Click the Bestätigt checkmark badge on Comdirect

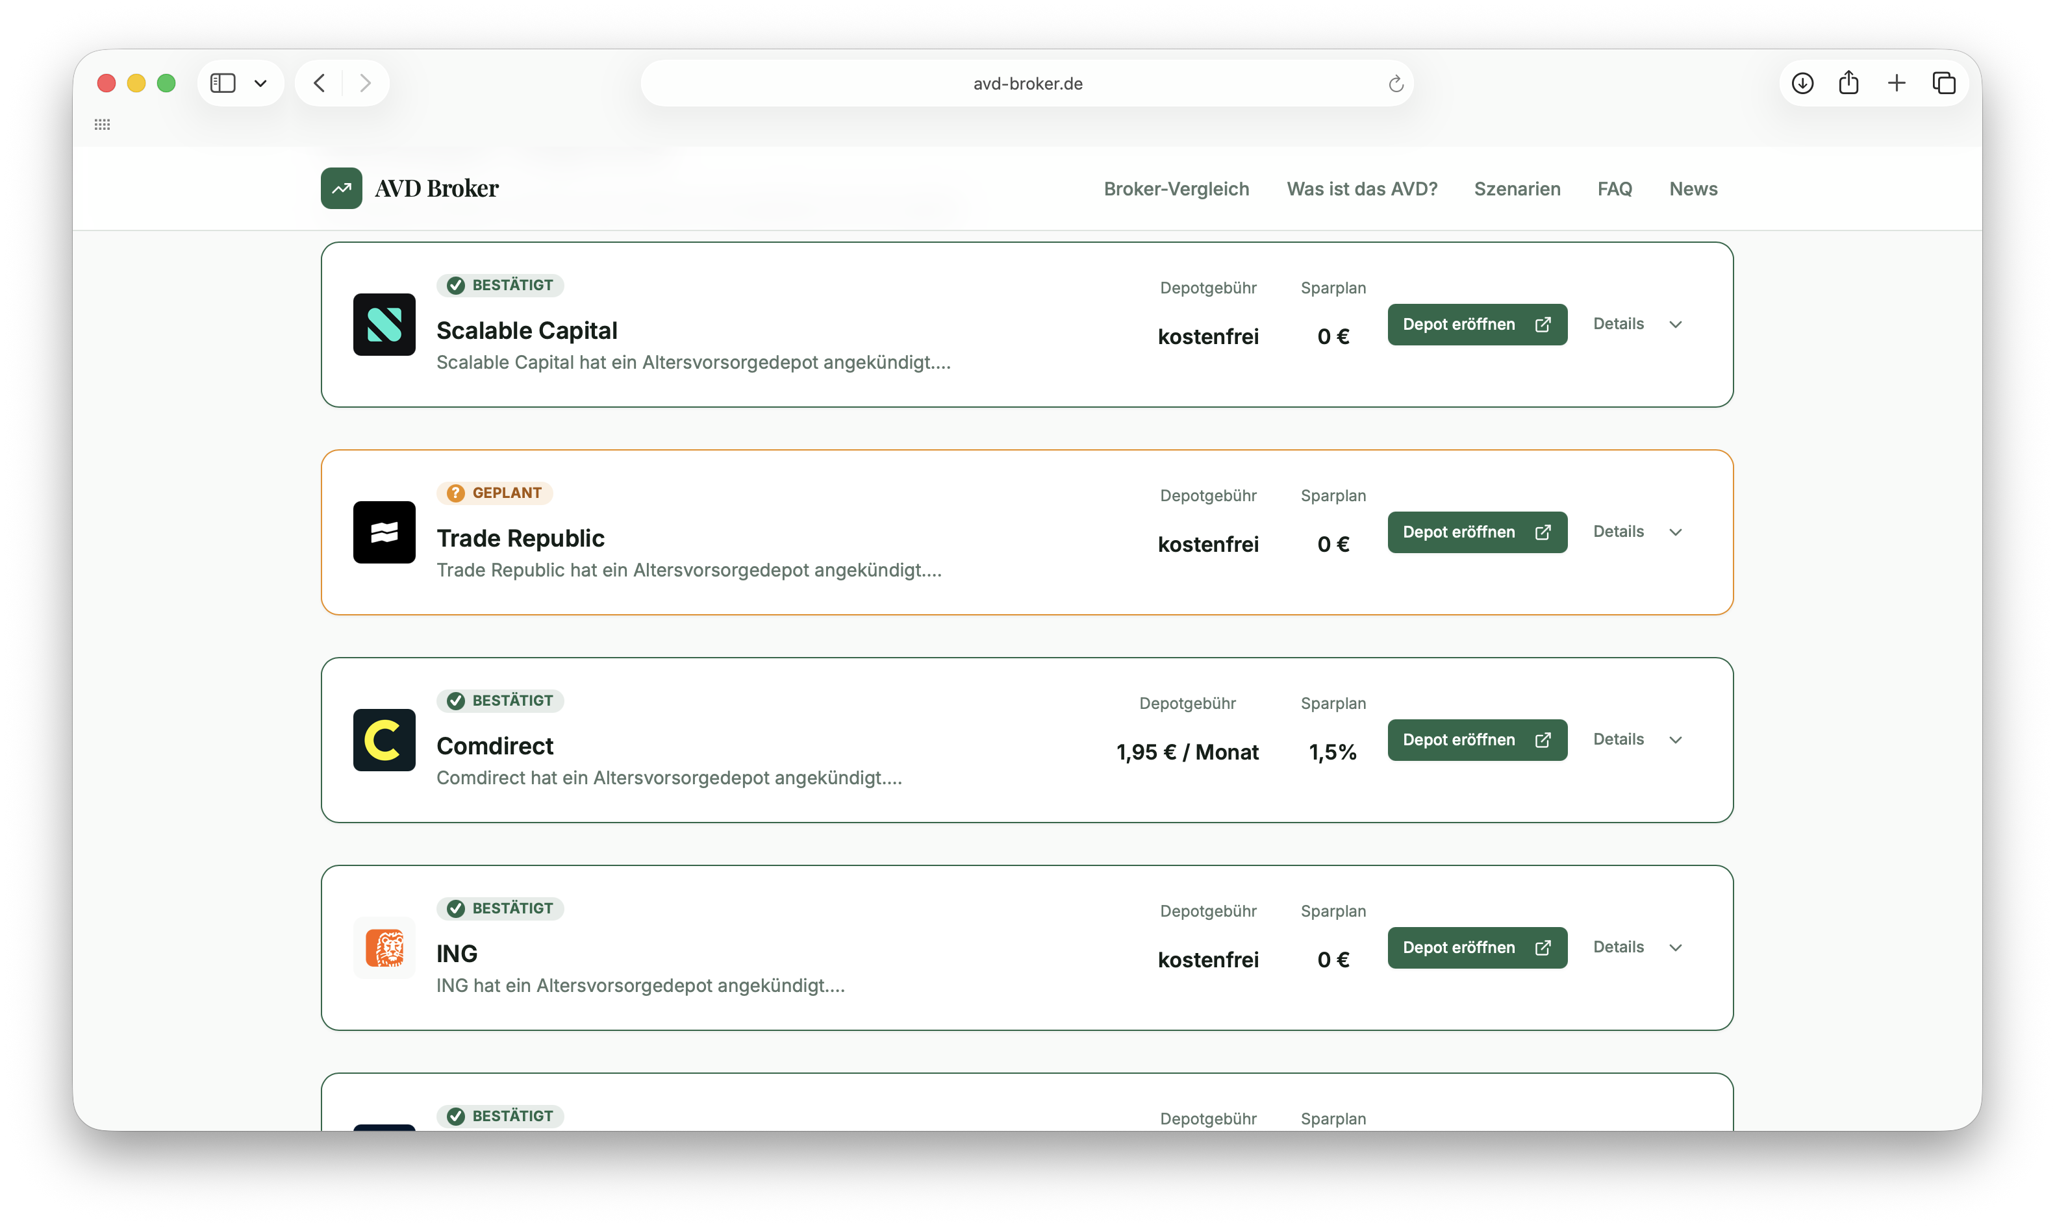(499, 700)
